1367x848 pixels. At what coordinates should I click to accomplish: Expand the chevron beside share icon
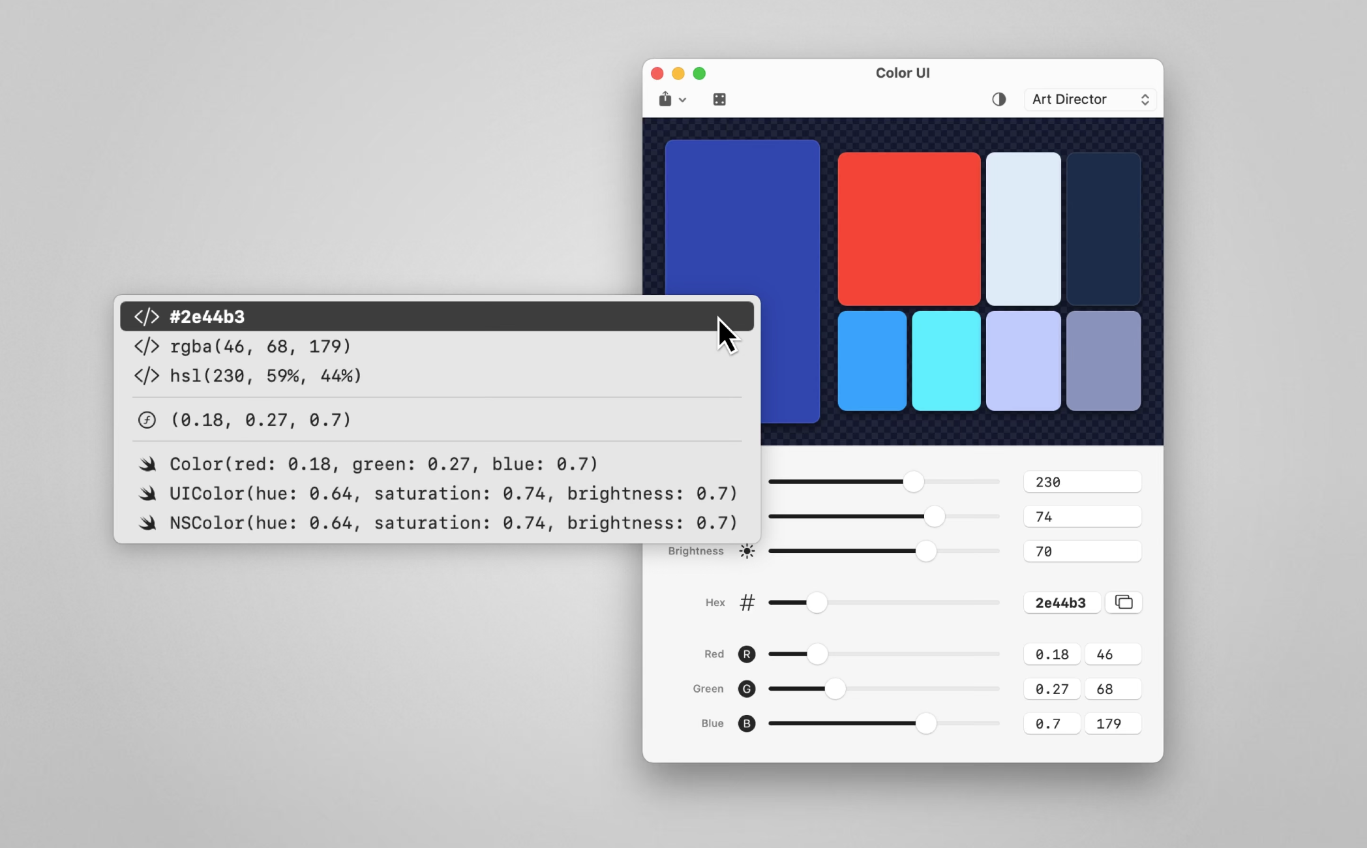tap(682, 100)
